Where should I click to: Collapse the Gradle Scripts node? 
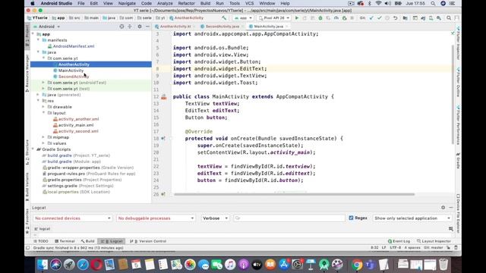[33, 149]
